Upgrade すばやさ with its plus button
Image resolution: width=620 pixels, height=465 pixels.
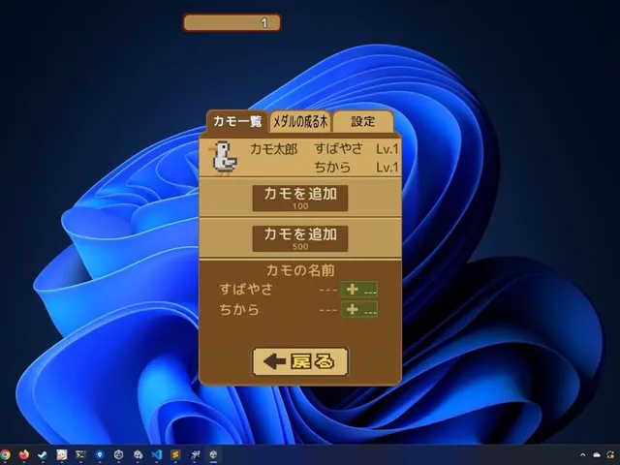[x=359, y=290]
